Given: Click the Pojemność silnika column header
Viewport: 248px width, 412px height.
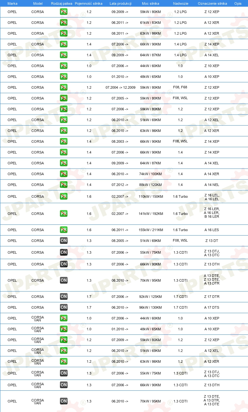Looking at the screenshot, I should tap(88, 3).
